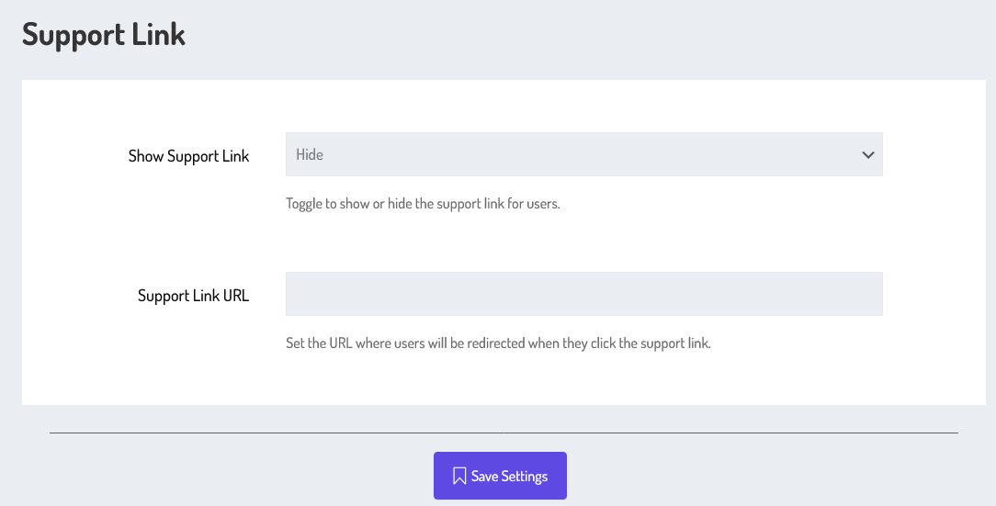Screen dimensions: 996x506
Task: Focus the Support Link URL input field
Action: point(583,294)
